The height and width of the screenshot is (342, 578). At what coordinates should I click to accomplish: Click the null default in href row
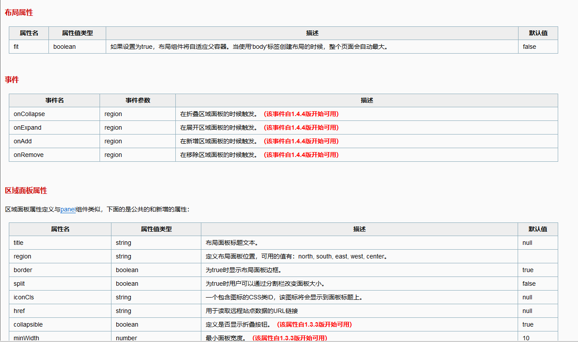(x=527, y=311)
